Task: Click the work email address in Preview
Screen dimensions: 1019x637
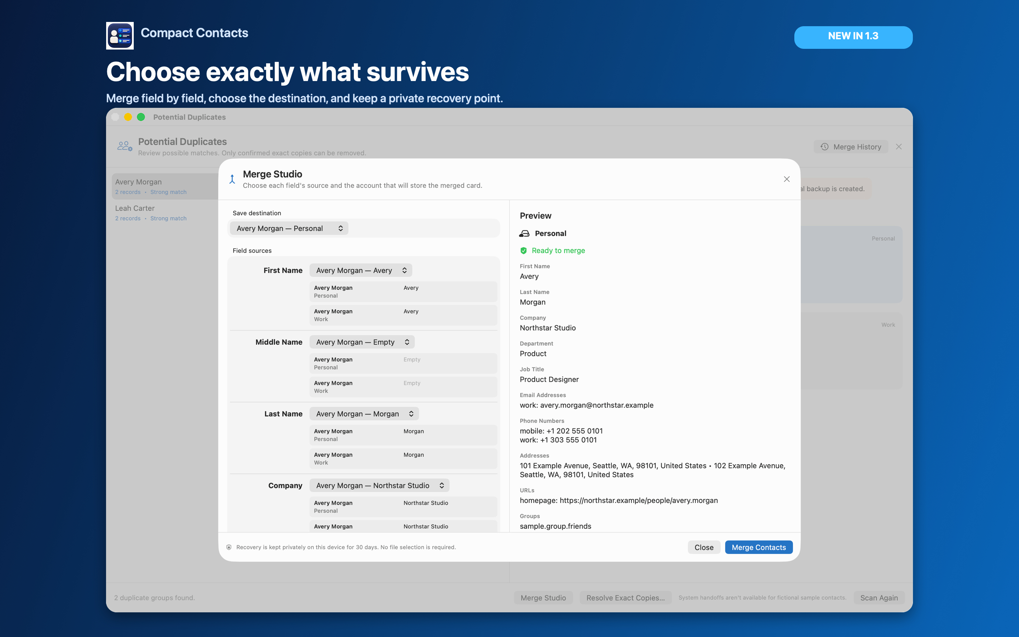Action: tap(587, 405)
